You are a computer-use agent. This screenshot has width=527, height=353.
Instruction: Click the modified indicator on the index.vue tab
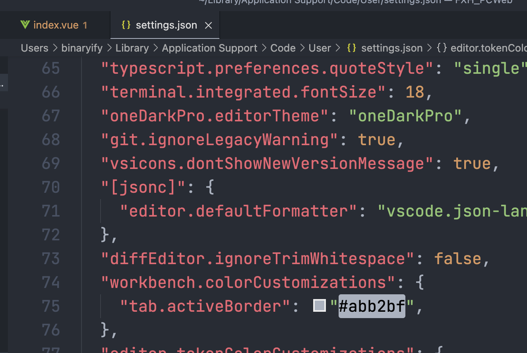[x=85, y=25]
